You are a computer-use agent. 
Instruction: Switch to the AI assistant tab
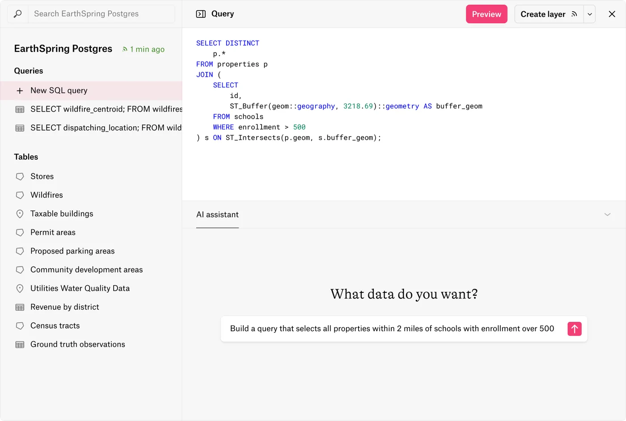click(x=217, y=215)
